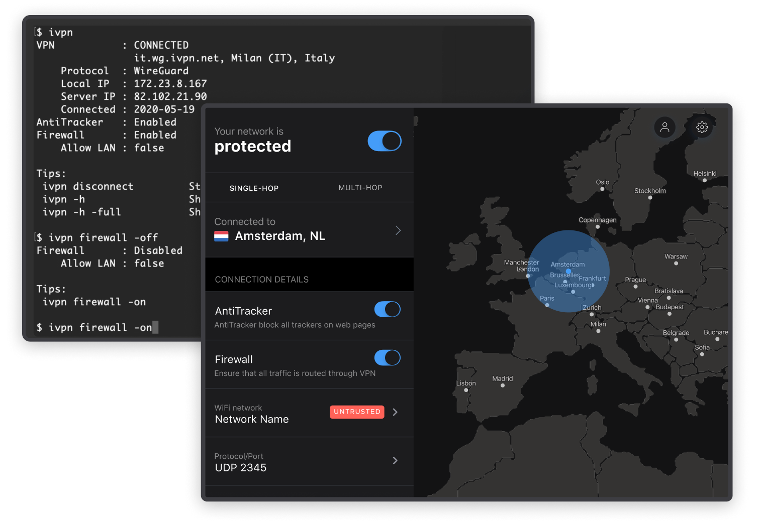Select the SINGLE-HOP tab
This screenshot has height=521, width=761.
254,188
